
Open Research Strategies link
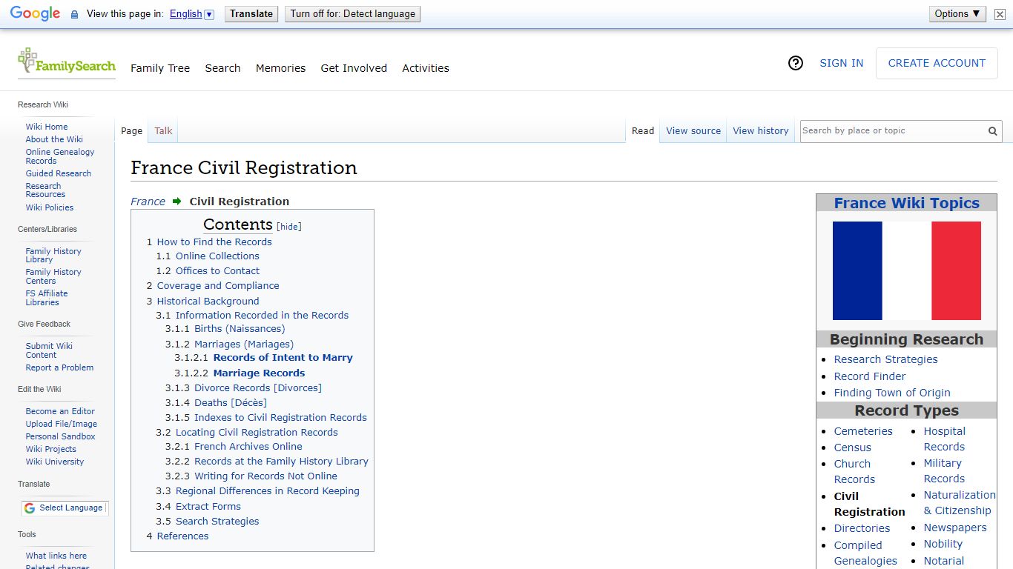pyautogui.click(x=885, y=359)
